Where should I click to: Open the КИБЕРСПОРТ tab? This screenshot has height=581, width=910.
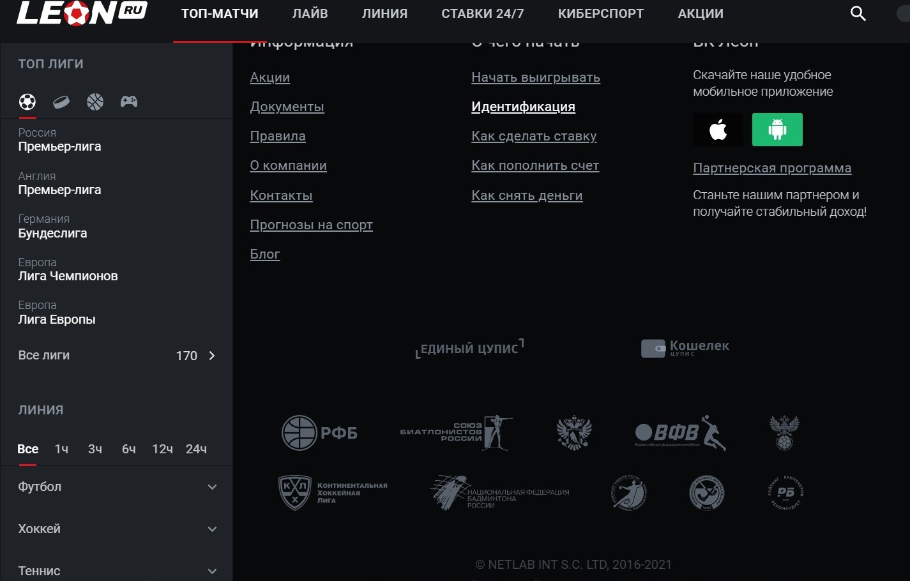(x=601, y=13)
